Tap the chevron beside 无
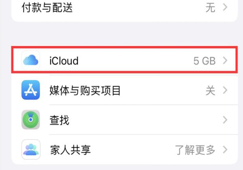This screenshot has width=243, height=170. 225,7
